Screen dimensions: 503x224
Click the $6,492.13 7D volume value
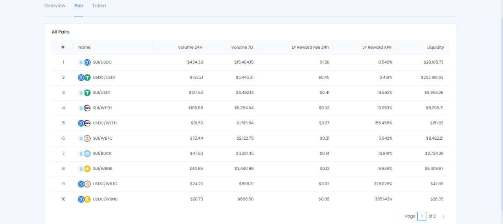click(x=245, y=93)
